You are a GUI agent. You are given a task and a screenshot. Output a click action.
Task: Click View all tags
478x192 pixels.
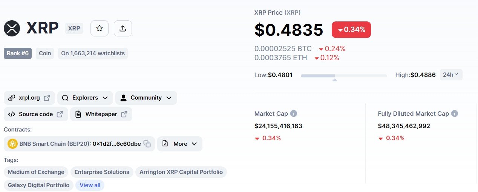point(90,185)
